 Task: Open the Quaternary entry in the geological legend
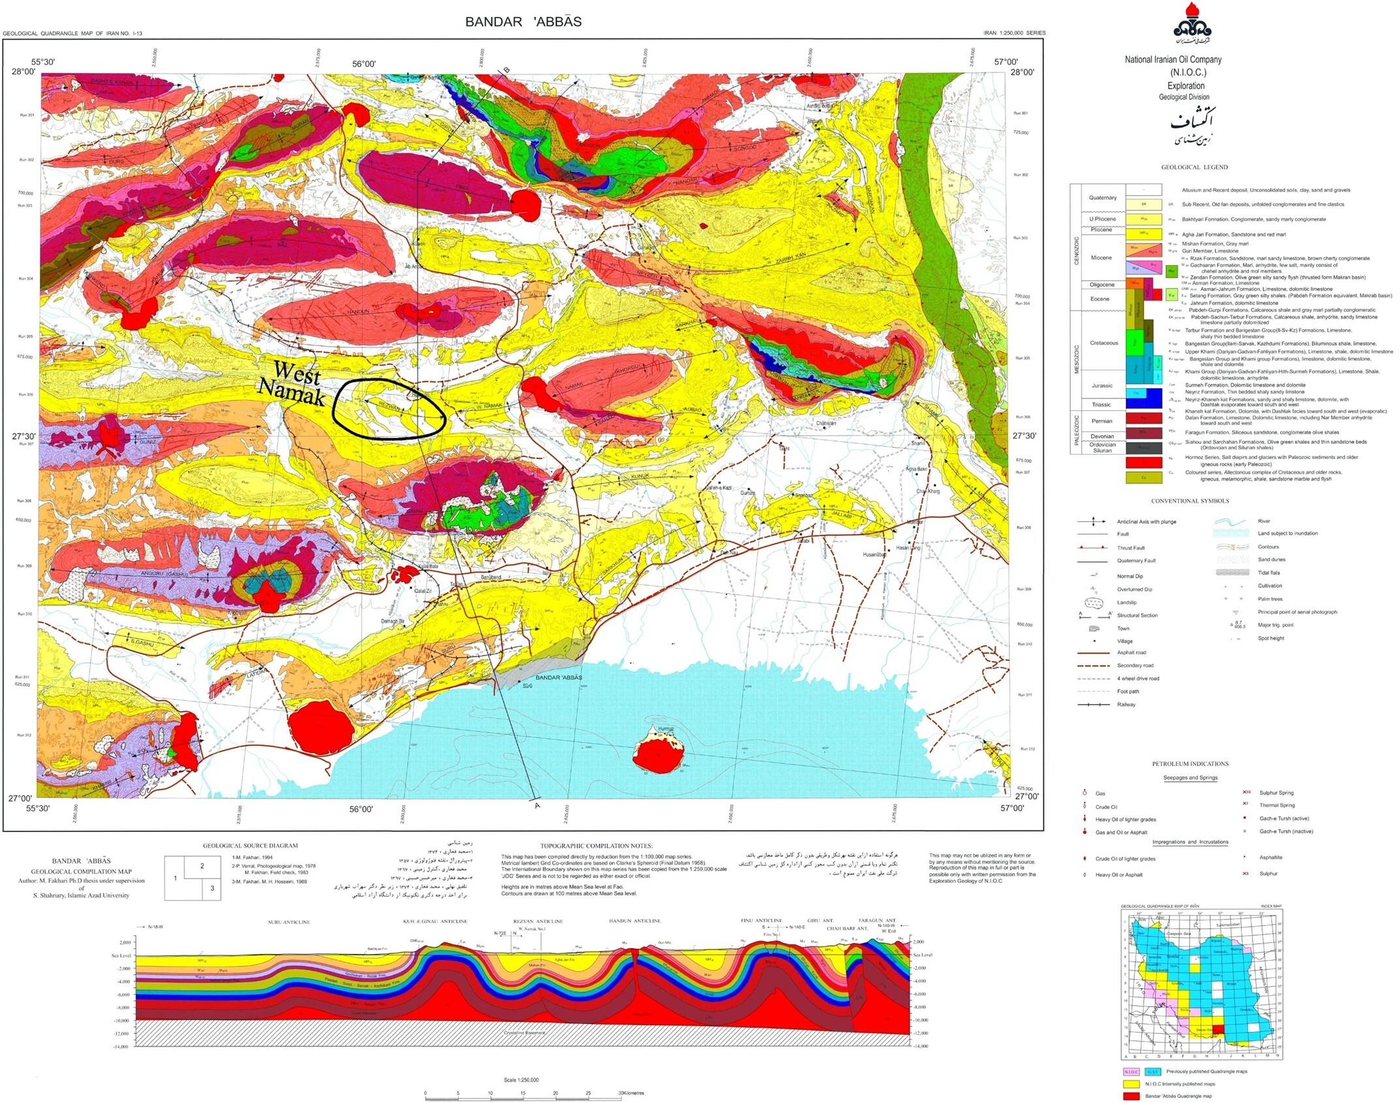pos(1104,197)
